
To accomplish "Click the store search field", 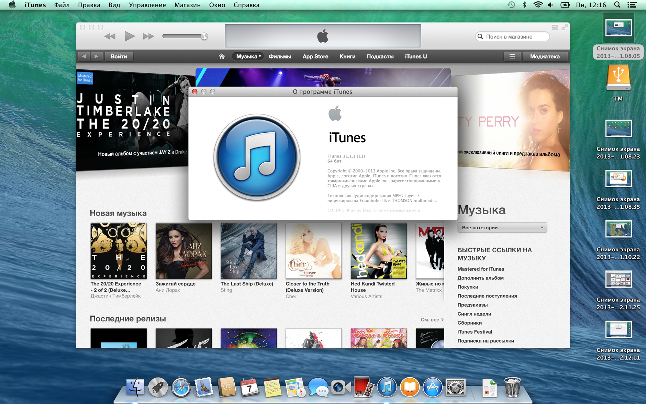I will [512, 36].
